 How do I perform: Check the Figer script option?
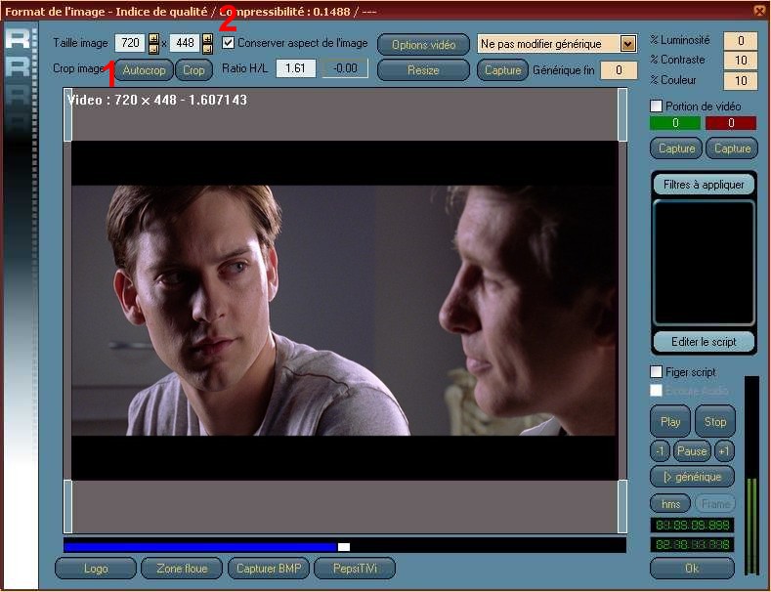click(657, 372)
